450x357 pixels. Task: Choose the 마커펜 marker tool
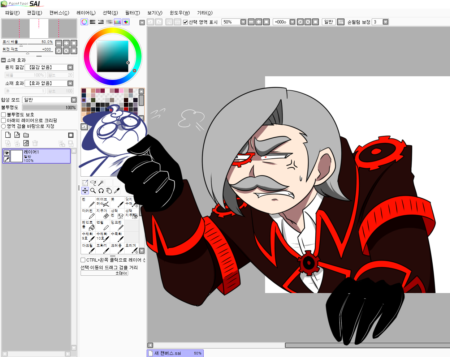click(x=88, y=214)
